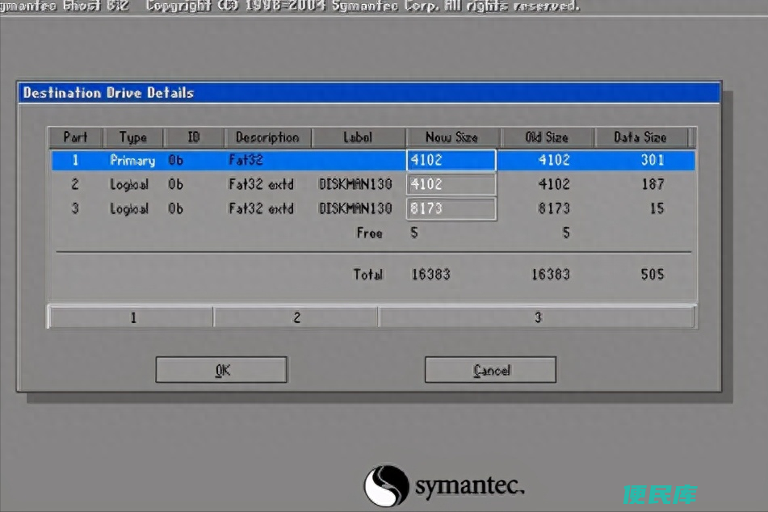Select segment 3 in the partition layout bar
Viewport: 768px width, 512px height.
(537, 317)
